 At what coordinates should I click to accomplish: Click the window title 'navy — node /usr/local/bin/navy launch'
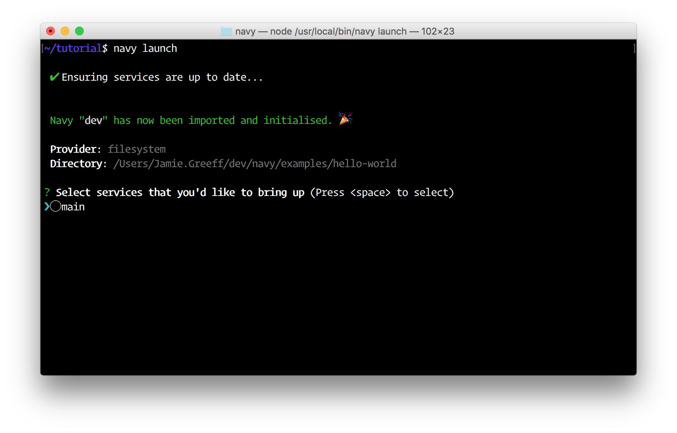(x=321, y=32)
